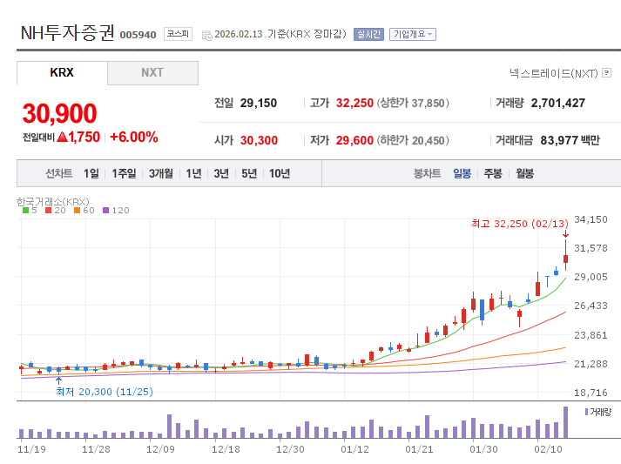This screenshot has width=621, height=464.
Task: Click the green 5-day moving average legend
Action: pyautogui.click(x=30, y=210)
